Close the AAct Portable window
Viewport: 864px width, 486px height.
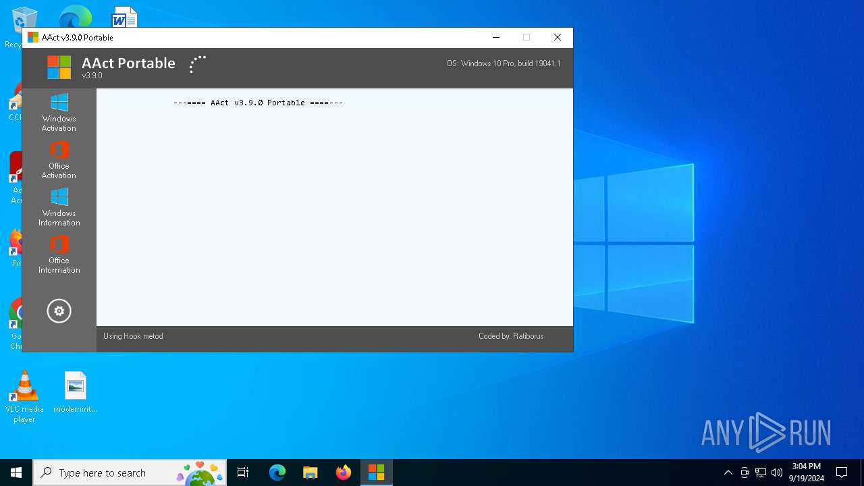coord(558,37)
